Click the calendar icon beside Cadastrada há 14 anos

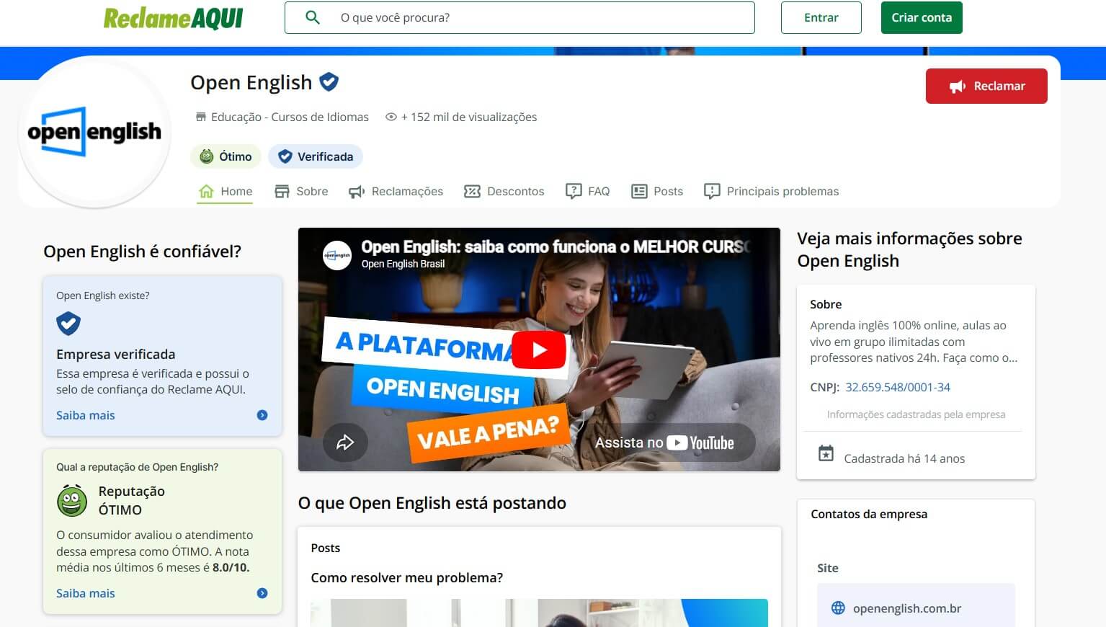pos(826,453)
